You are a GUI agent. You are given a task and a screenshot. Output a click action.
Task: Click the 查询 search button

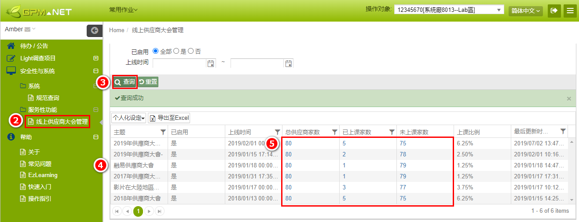[x=125, y=82]
